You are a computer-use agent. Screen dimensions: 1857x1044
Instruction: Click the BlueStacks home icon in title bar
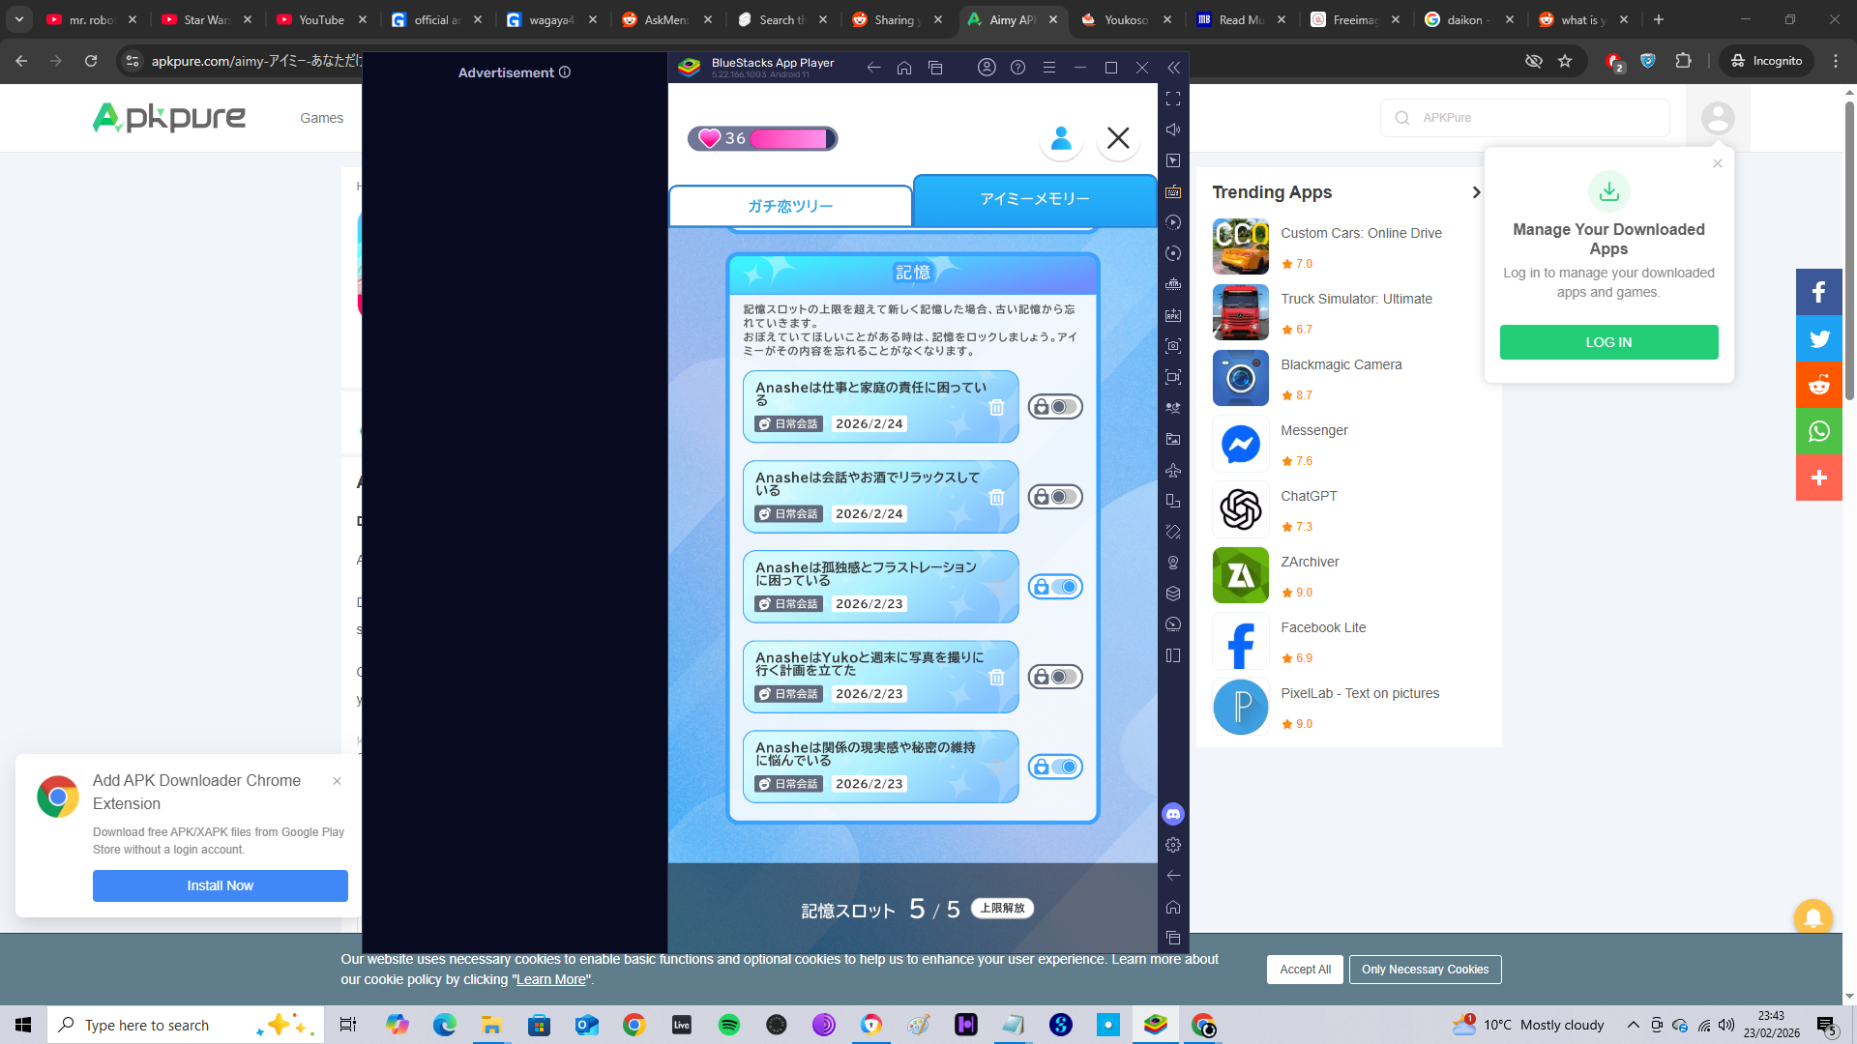pos(904,68)
